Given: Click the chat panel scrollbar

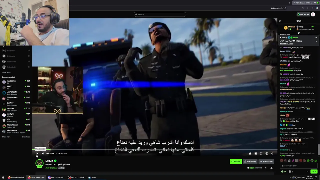Looking at the screenshot, I should [x=318, y=150].
